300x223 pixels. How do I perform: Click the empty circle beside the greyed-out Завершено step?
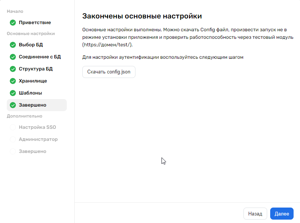[x=13, y=151]
